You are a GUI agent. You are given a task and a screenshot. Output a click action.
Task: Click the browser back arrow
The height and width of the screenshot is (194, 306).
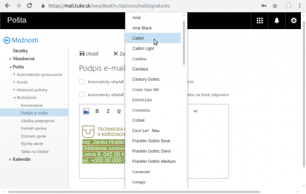tap(8, 6)
